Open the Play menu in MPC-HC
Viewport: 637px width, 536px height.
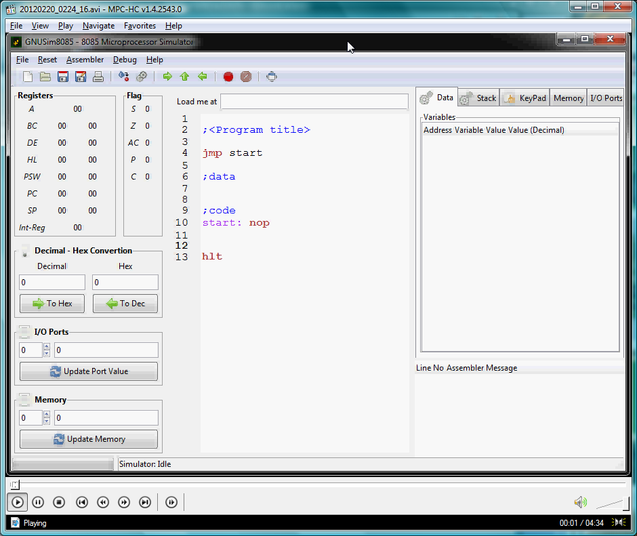[x=66, y=26]
